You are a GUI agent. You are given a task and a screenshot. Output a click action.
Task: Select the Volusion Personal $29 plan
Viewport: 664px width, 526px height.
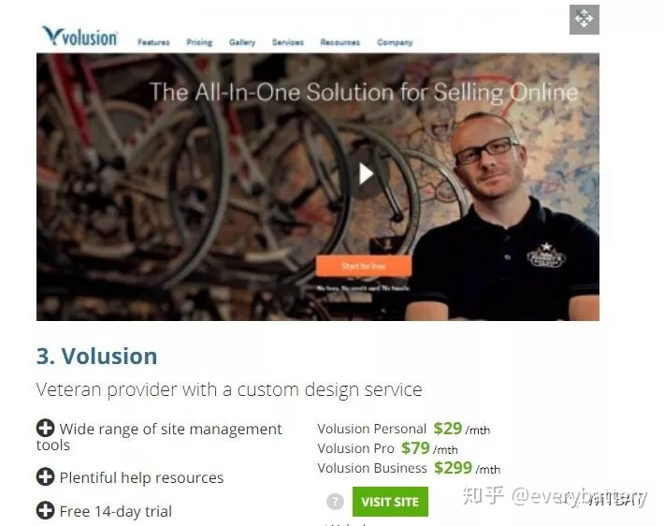[404, 429]
